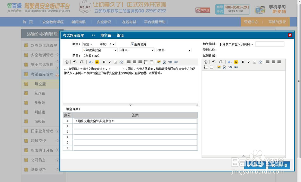The image size is (301, 182).
Task: Click answer field in row 2
Action: (x=135, y=126)
